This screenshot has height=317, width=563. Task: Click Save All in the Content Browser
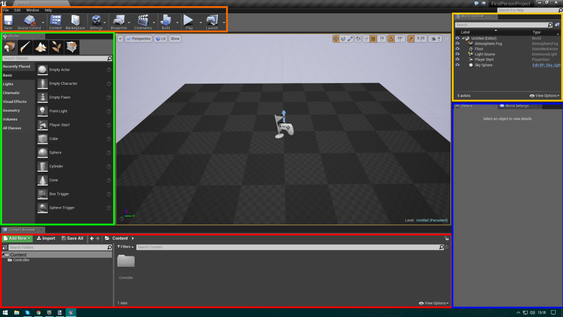[x=74, y=238]
